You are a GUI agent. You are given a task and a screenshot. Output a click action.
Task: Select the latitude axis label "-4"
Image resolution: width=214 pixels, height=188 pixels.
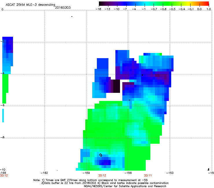[3, 73]
